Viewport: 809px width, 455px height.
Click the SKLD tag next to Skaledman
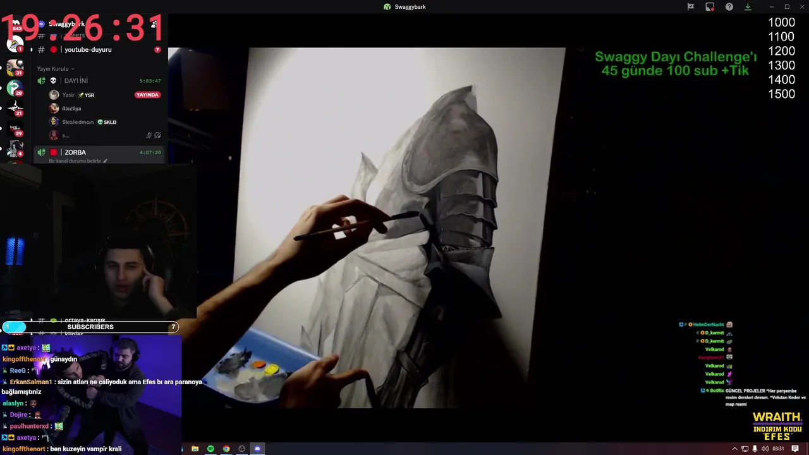[107, 122]
